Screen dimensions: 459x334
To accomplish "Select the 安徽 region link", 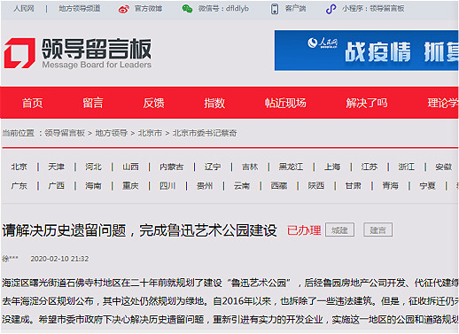I will (x=444, y=167).
